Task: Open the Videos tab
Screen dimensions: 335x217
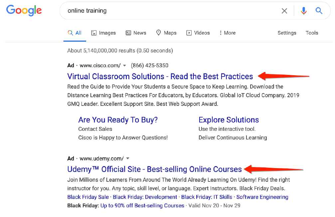Action: pos(198,33)
